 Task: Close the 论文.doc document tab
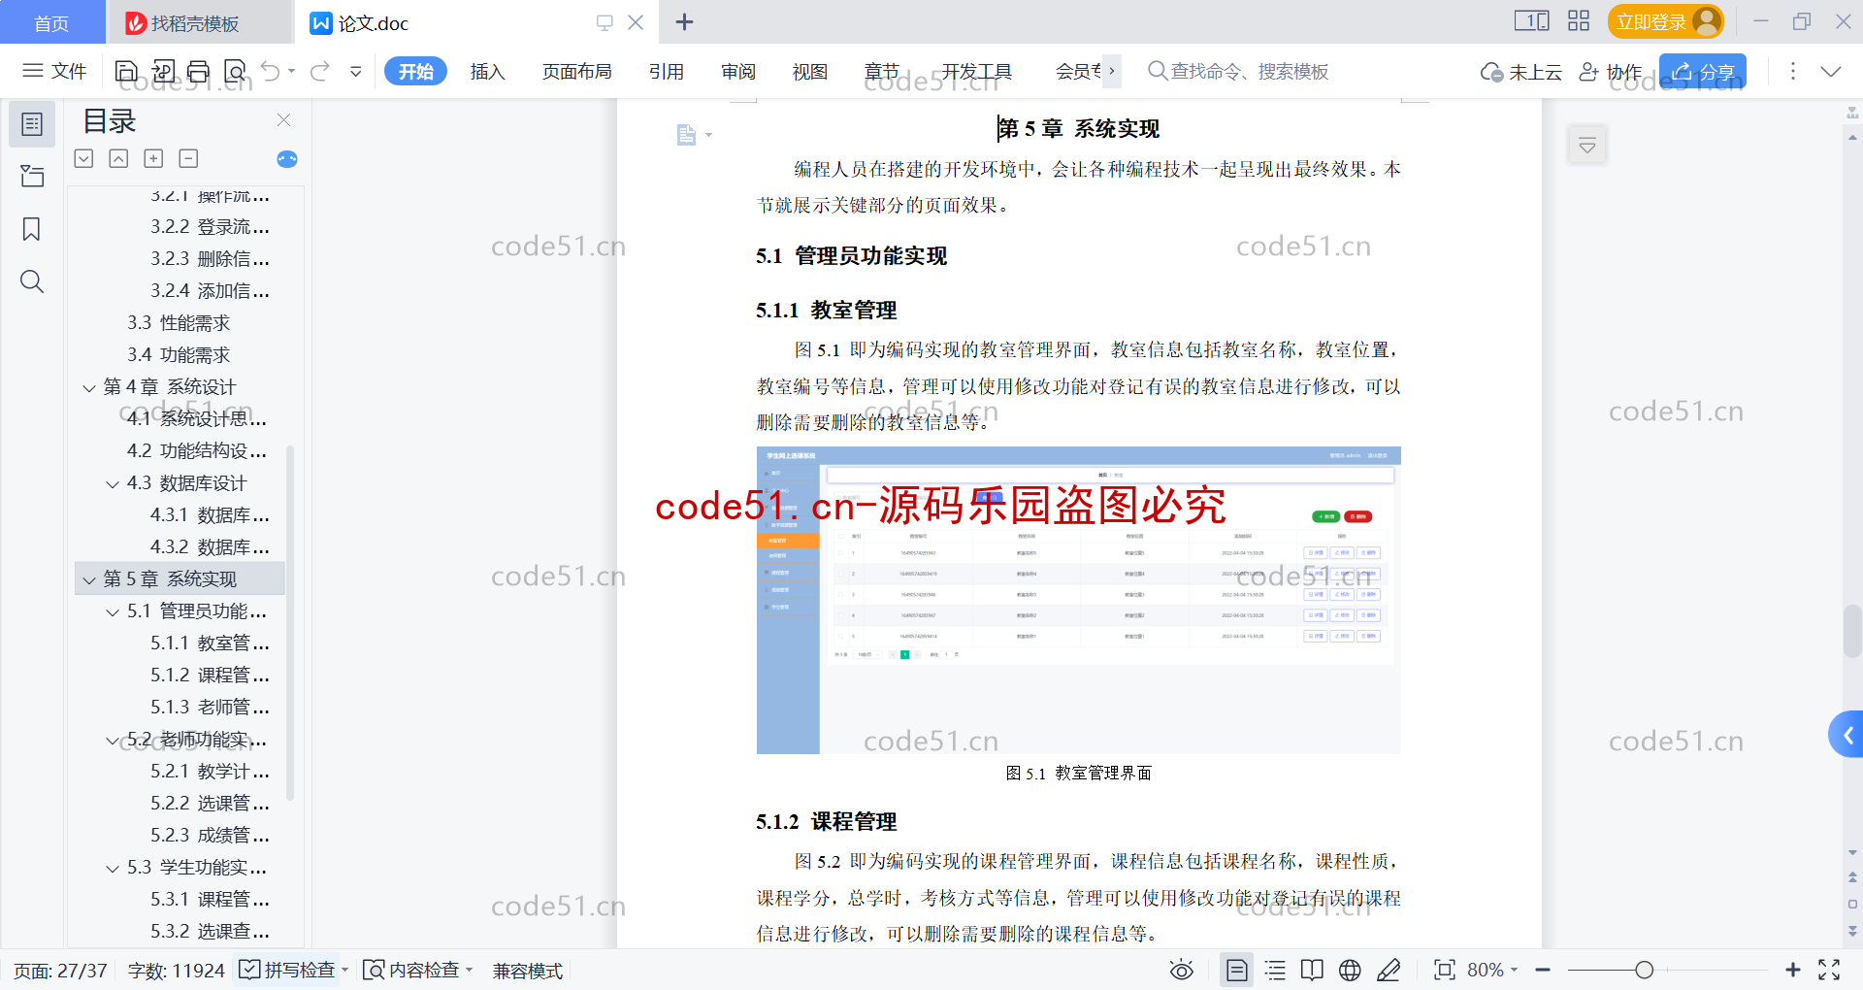[x=636, y=22]
